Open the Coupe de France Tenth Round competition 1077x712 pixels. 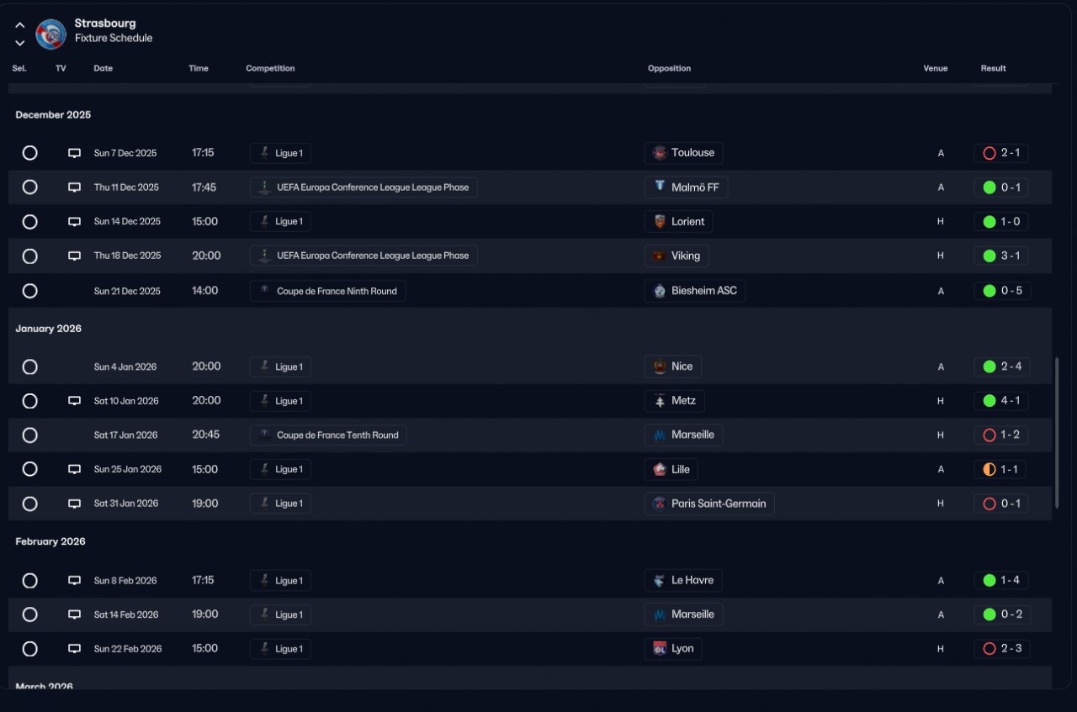[328, 435]
